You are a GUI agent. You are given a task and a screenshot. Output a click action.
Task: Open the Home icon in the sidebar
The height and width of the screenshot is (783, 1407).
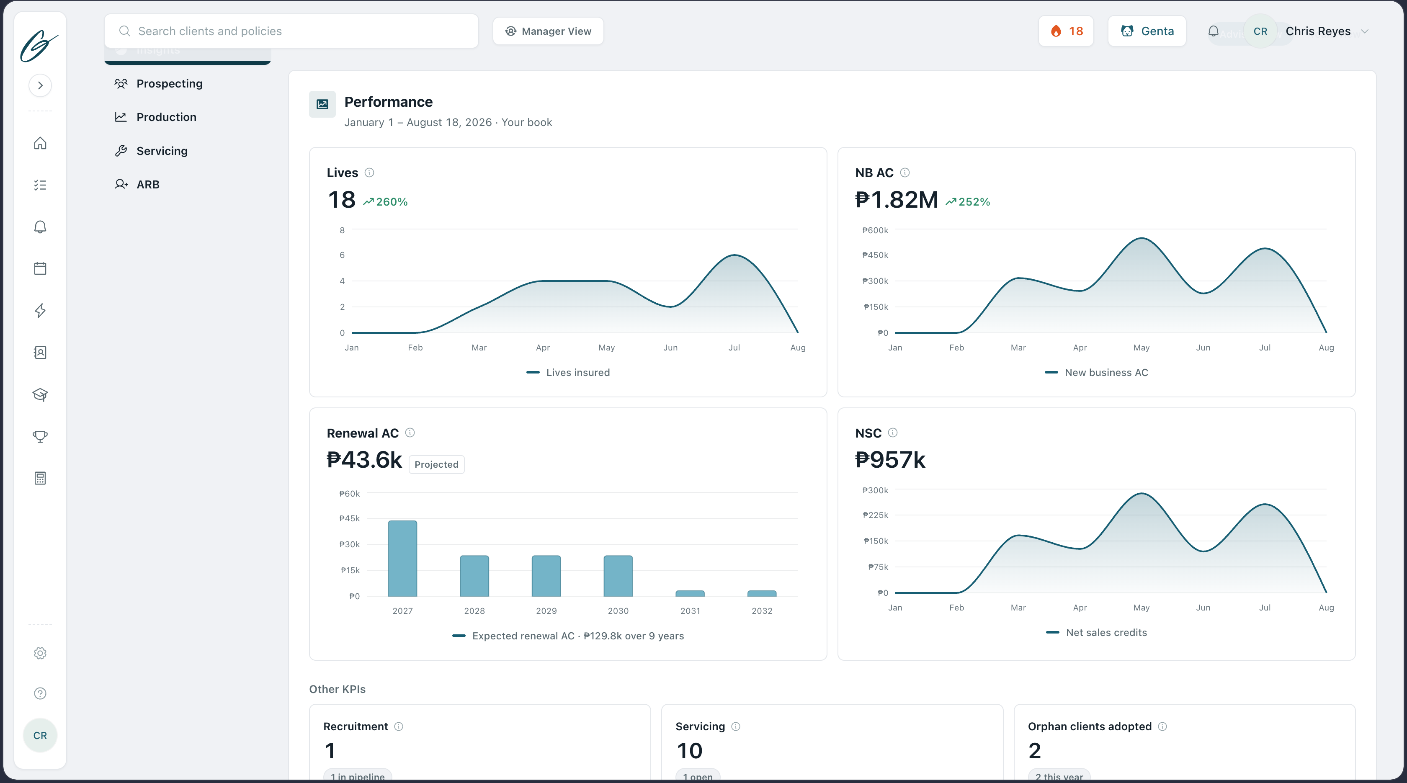[40, 143]
